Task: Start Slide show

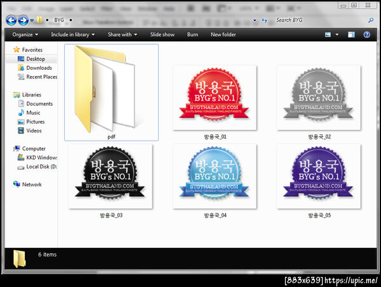Action: point(162,34)
